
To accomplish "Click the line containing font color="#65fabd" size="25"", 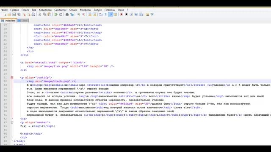I will [x=138, y=104].
